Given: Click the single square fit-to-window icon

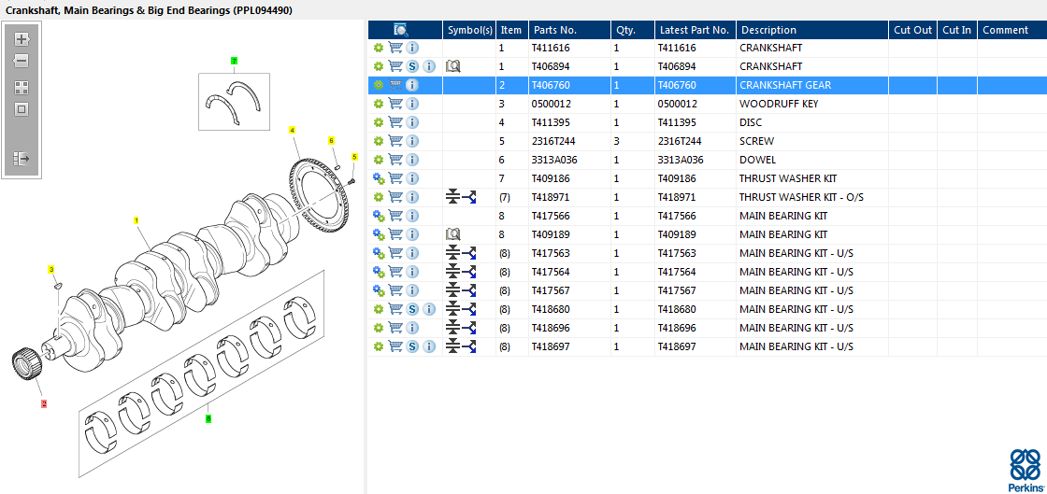Looking at the screenshot, I should point(22,110).
